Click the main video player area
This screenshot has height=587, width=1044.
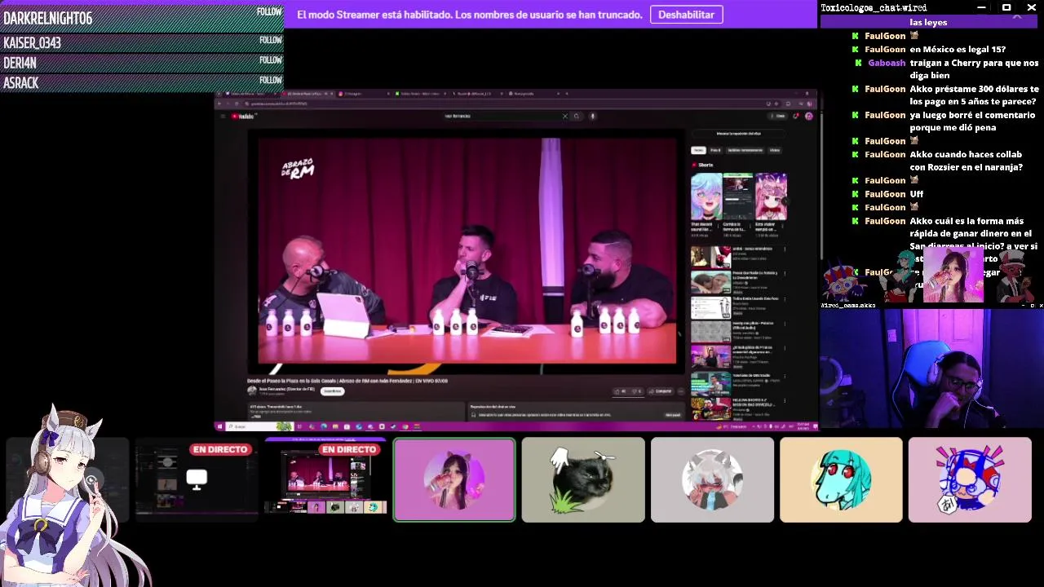(467, 250)
